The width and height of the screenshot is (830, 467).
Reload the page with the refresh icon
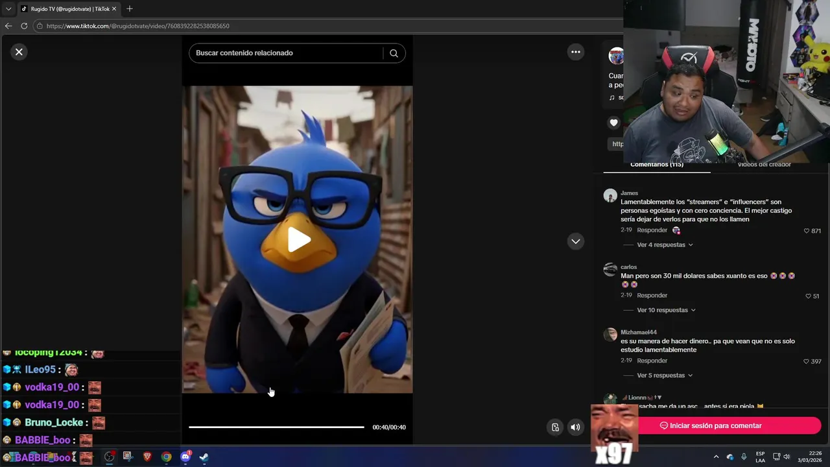tap(24, 26)
